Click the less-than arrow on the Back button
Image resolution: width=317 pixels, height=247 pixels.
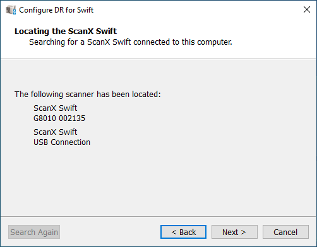(174, 232)
